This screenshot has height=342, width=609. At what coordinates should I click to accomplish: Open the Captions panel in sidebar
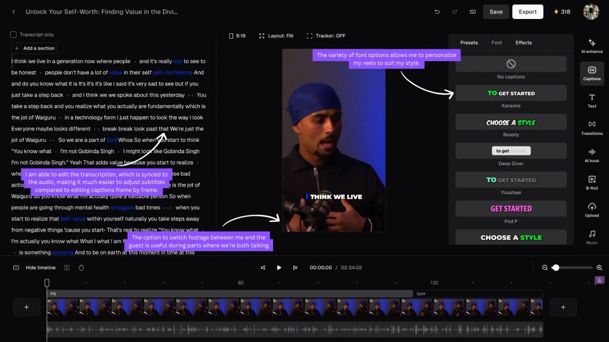coord(592,73)
